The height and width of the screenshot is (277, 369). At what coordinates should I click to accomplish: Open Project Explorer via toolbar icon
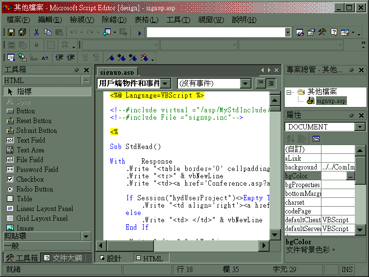tap(300, 32)
